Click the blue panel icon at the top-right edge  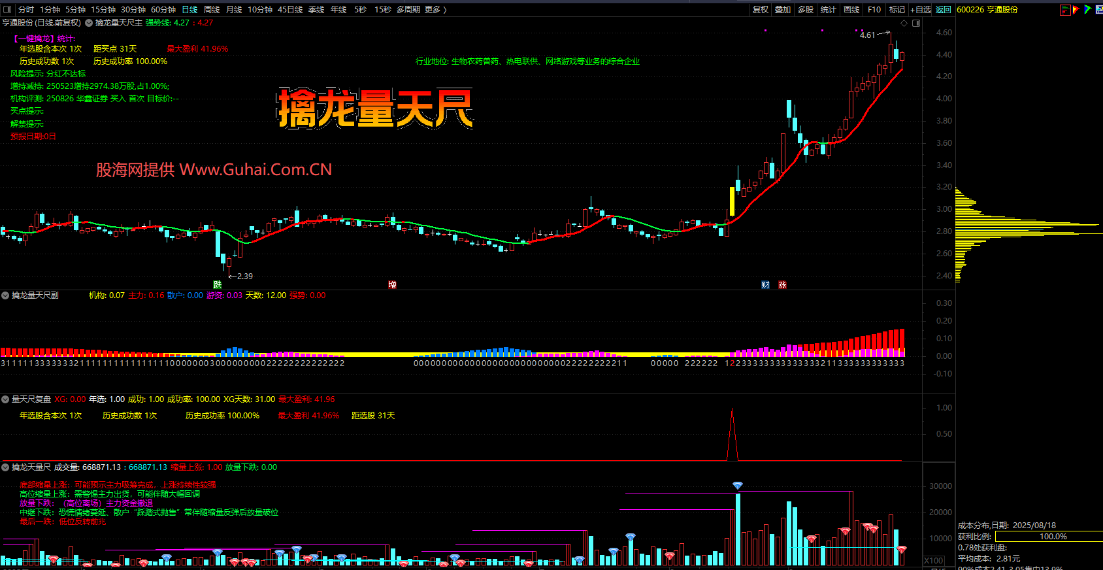1099,10
